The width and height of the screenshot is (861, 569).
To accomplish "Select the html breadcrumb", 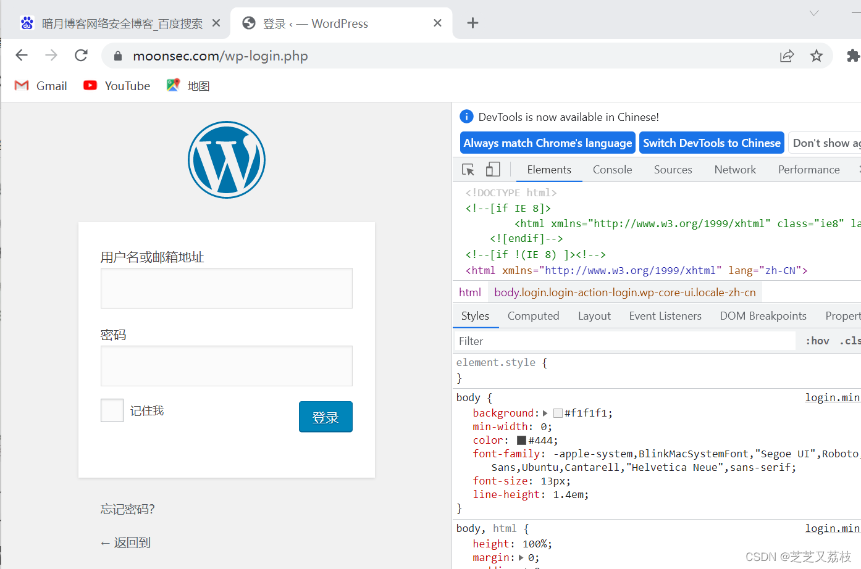I will coord(470,293).
